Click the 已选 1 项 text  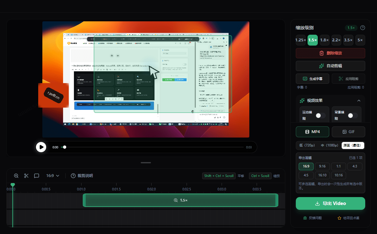[356, 158]
